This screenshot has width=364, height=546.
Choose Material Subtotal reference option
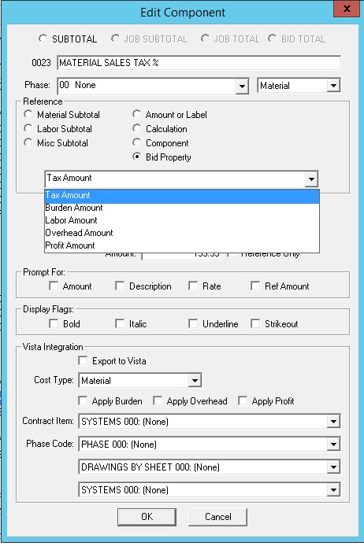[x=28, y=114]
